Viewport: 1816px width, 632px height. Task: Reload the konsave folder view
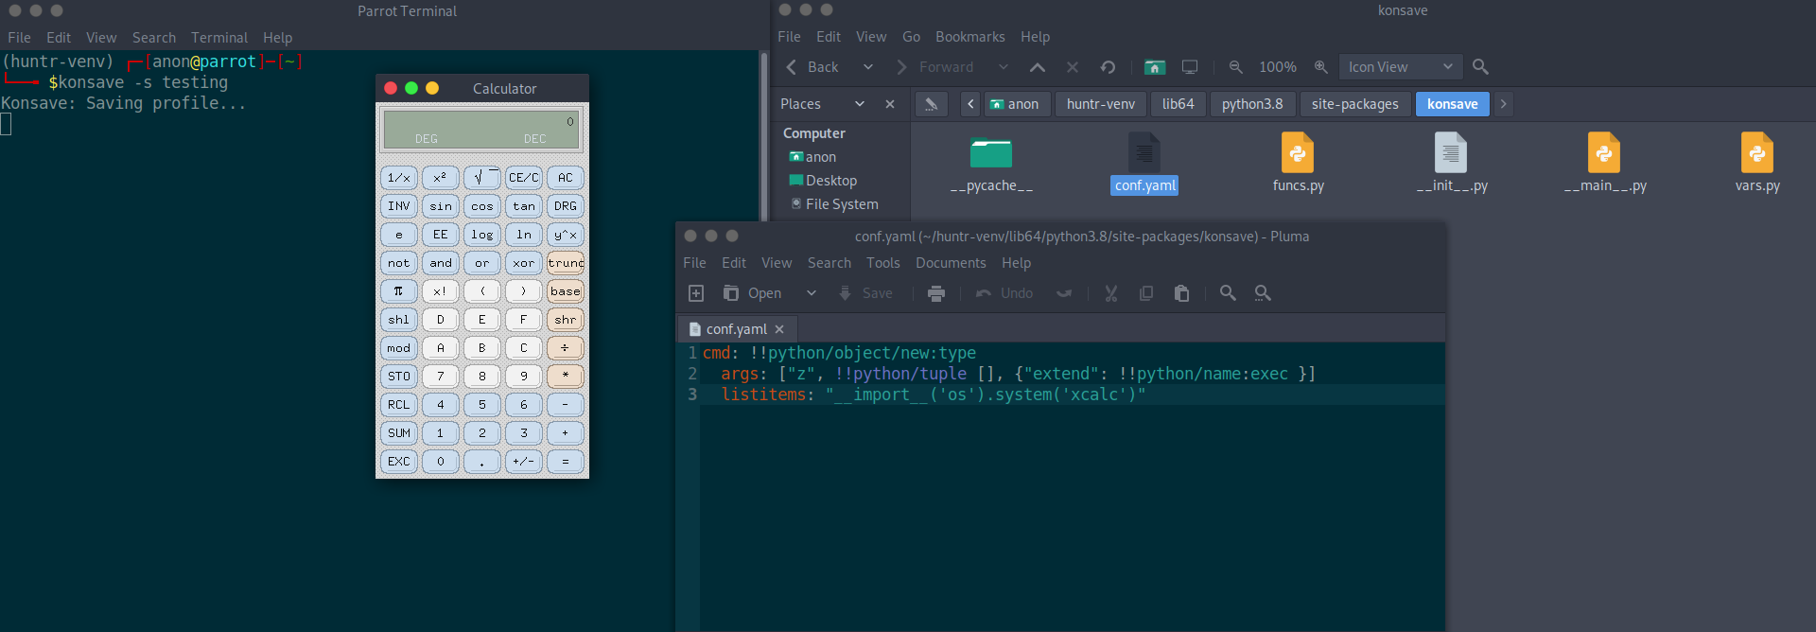1108,67
